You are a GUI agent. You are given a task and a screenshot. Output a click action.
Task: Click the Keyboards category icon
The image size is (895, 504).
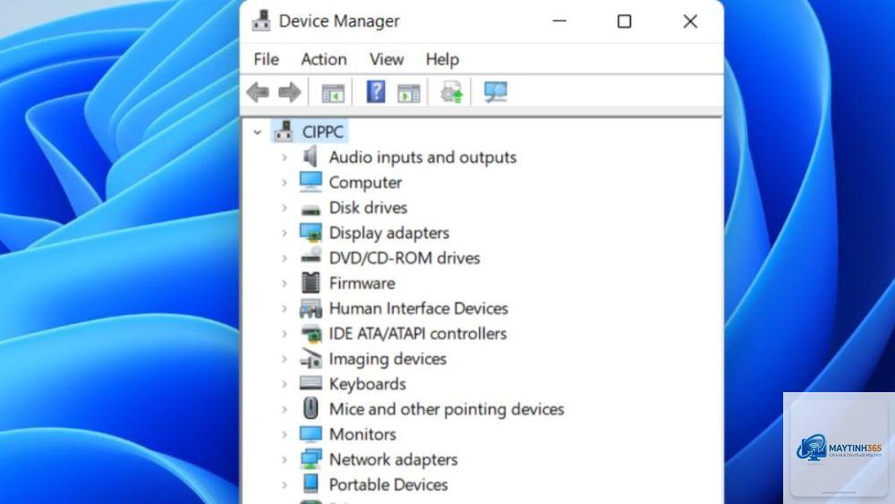311,383
